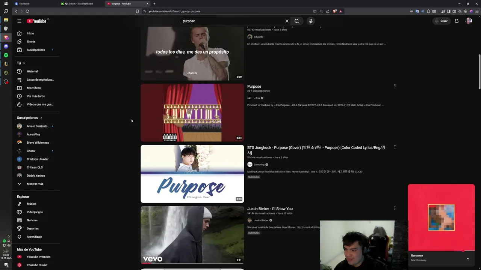Open Coscu channel subscription
The image size is (481, 270).
(x=31, y=151)
